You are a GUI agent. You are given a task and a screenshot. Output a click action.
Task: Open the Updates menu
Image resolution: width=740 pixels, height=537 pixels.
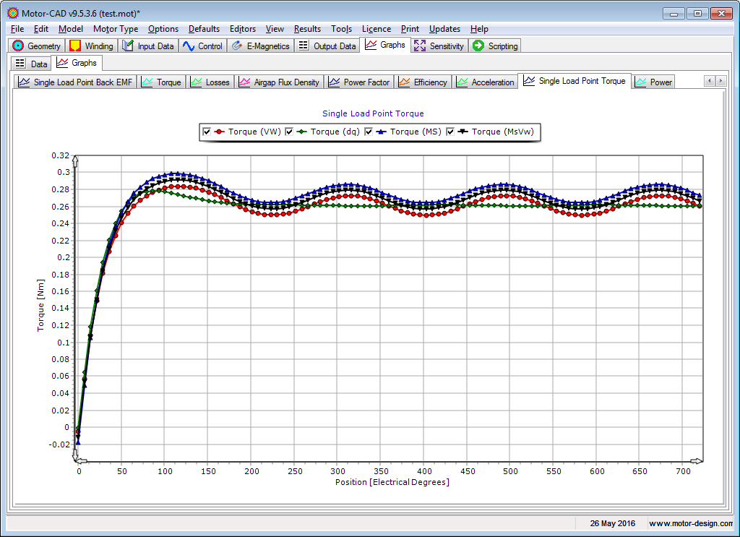tap(444, 29)
